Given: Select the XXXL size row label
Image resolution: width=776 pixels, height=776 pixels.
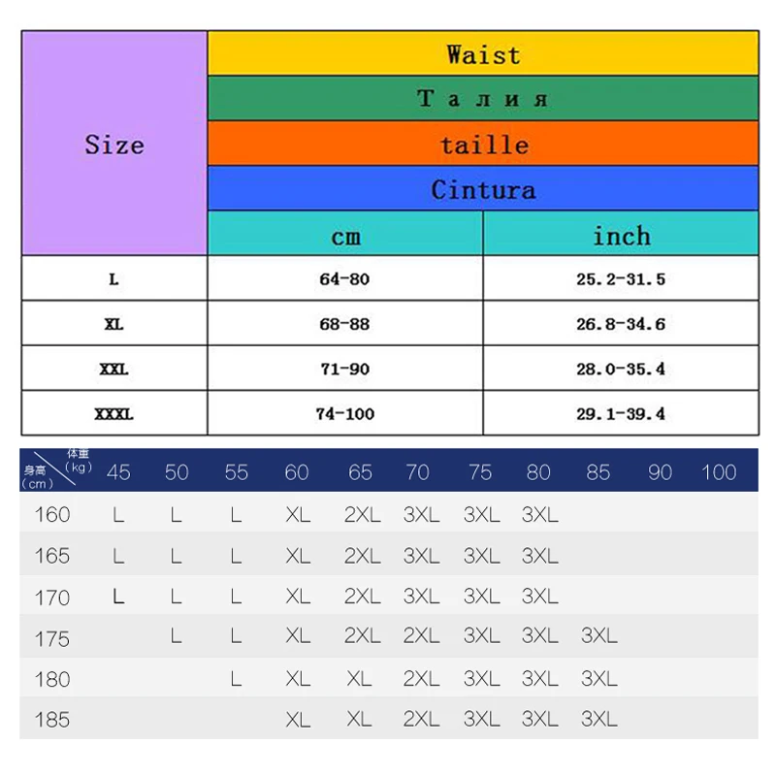Looking at the screenshot, I should tap(114, 413).
